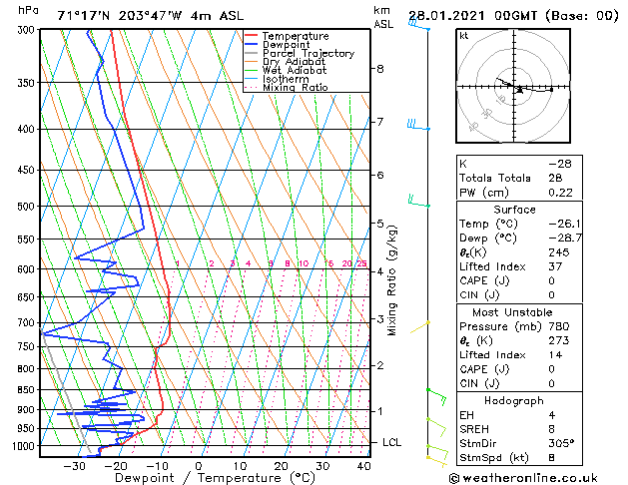The image size is (628, 485).
Task: Click the 'Totals Totals' row label
Action: tap(495, 178)
